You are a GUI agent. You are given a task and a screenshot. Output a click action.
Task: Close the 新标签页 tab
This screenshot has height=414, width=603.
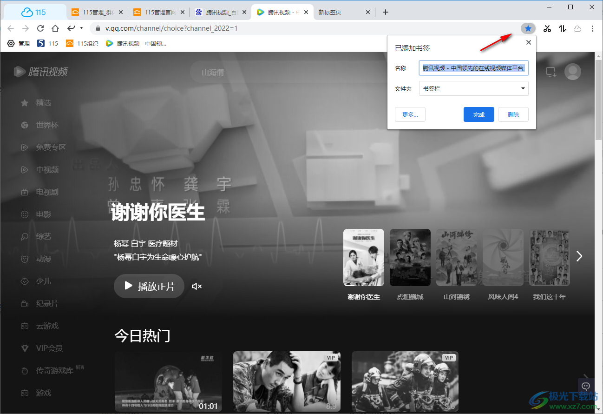(368, 13)
